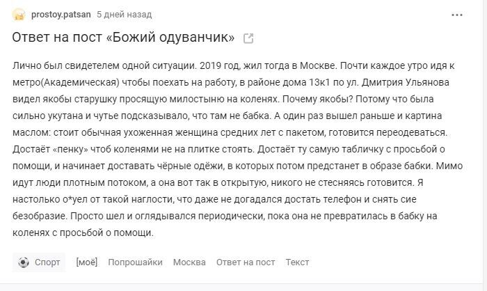Open the prostoy.patsan avatar icon
This screenshot has height=291, width=487.
click(x=19, y=15)
